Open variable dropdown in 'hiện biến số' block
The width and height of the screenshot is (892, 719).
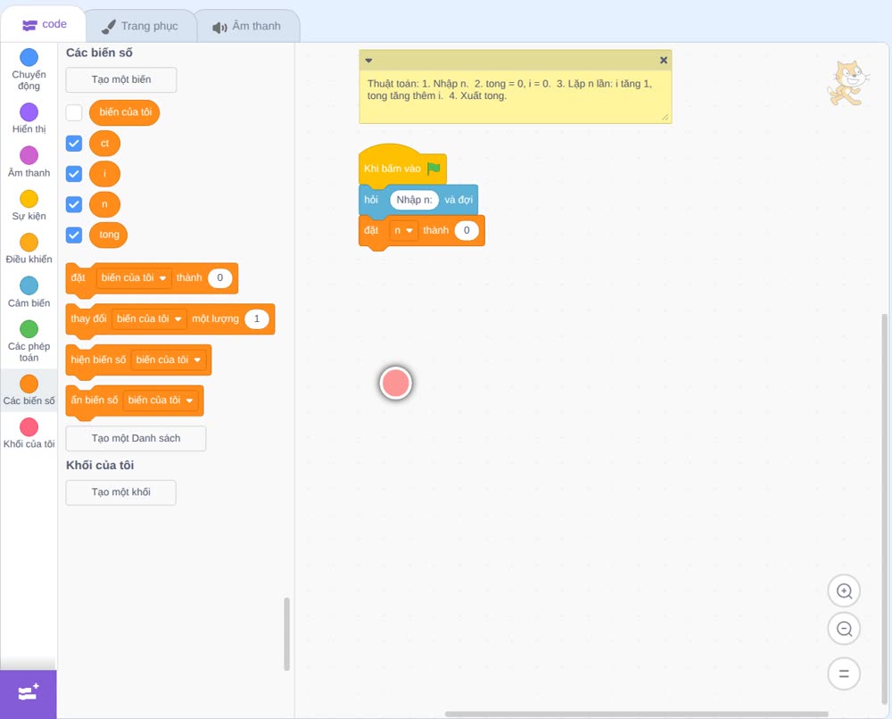(x=169, y=359)
